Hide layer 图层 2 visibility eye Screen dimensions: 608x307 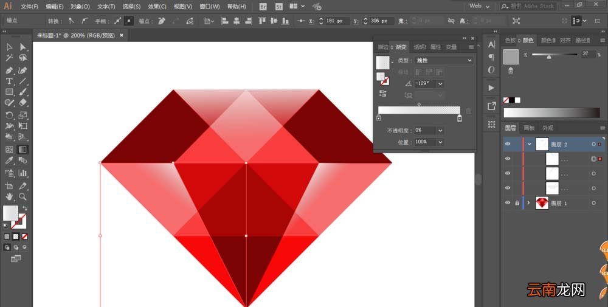(508, 144)
